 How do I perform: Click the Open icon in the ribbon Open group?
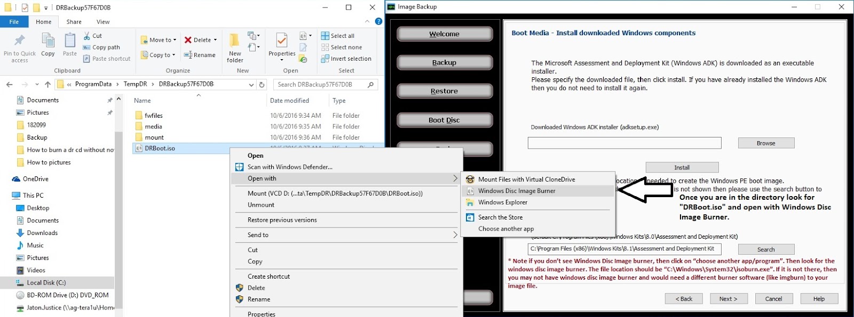(x=304, y=36)
